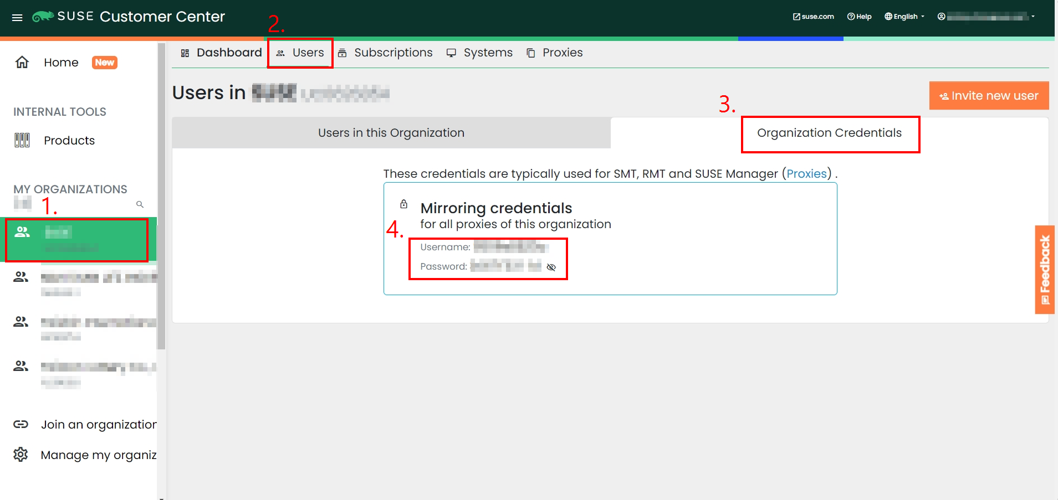
Task: Follow the Proxies hyperlink in the description
Action: pos(806,174)
